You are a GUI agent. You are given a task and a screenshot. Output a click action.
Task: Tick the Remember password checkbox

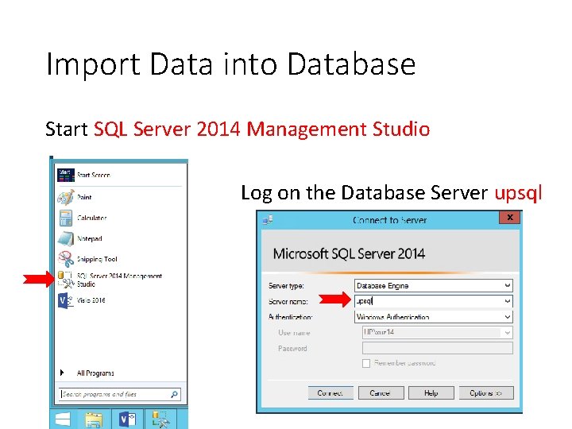[366, 363]
